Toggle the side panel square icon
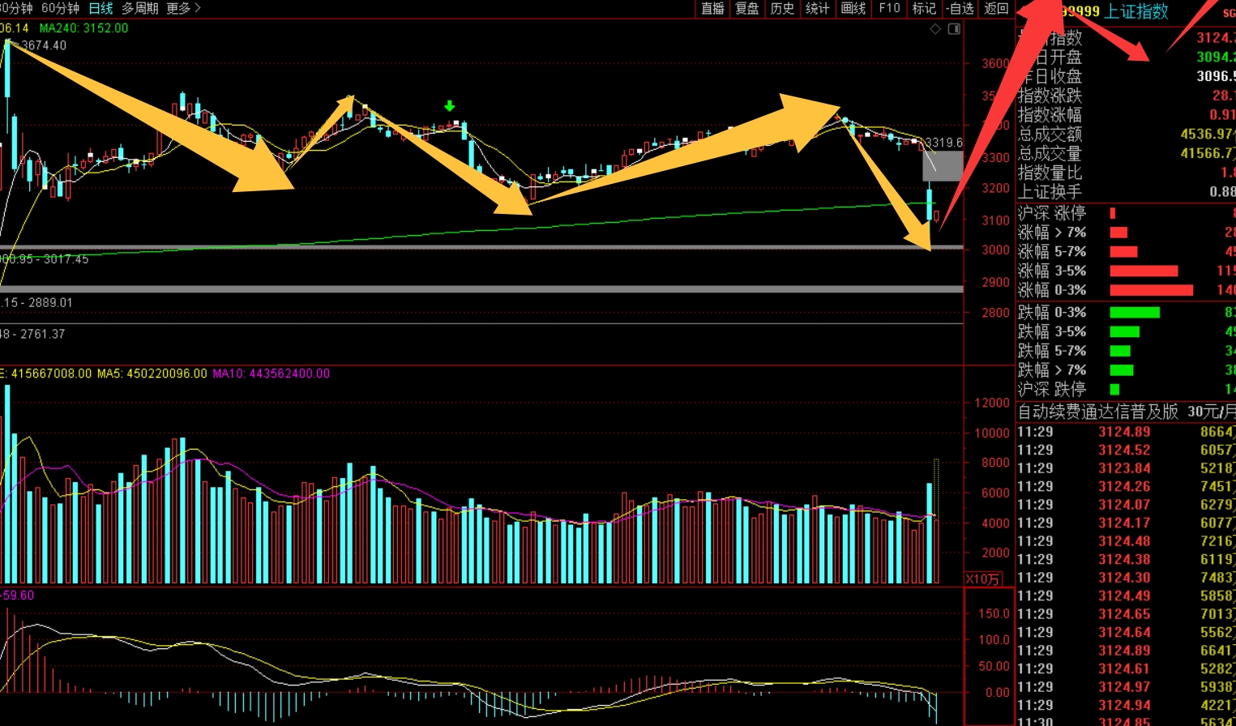The width and height of the screenshot is (1236, 726). click(954, 29)
